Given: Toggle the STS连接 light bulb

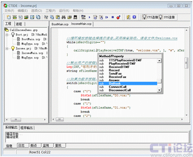Looking at the screenshot, I should 161,17.
